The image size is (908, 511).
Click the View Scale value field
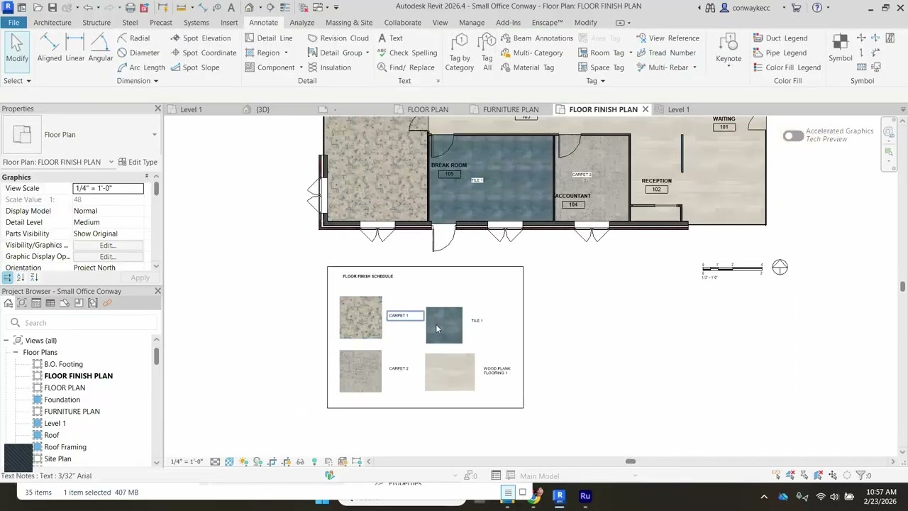pyautogui.click(x=108, y=188)
